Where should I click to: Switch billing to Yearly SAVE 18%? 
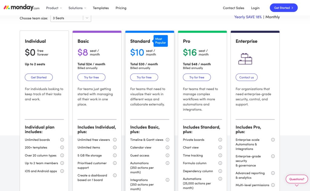[x=248, y=17]
